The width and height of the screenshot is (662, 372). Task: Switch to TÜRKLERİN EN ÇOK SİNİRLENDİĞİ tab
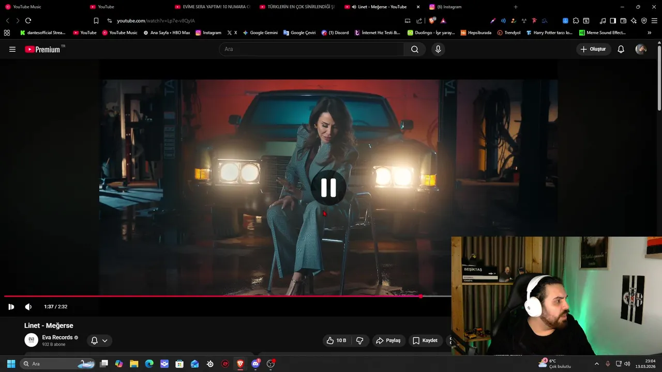coord(297,7)
